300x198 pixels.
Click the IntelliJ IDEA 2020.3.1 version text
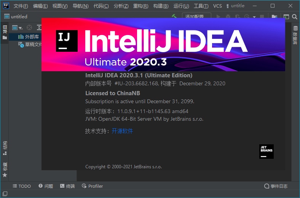(139, 75)
